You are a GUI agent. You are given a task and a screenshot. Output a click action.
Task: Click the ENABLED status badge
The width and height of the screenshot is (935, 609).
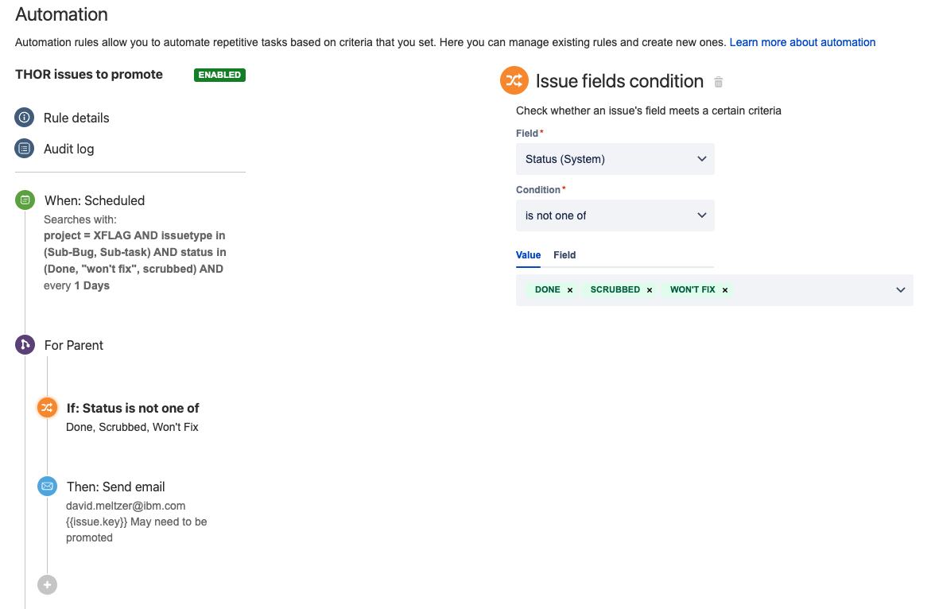click(x=219, y=75)
